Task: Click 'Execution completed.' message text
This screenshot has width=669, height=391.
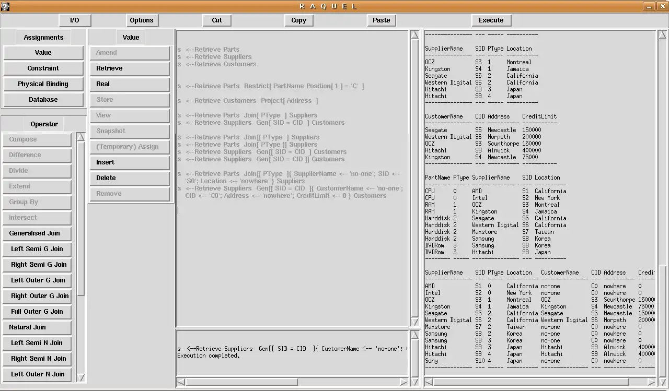Action: coord(209,356)
